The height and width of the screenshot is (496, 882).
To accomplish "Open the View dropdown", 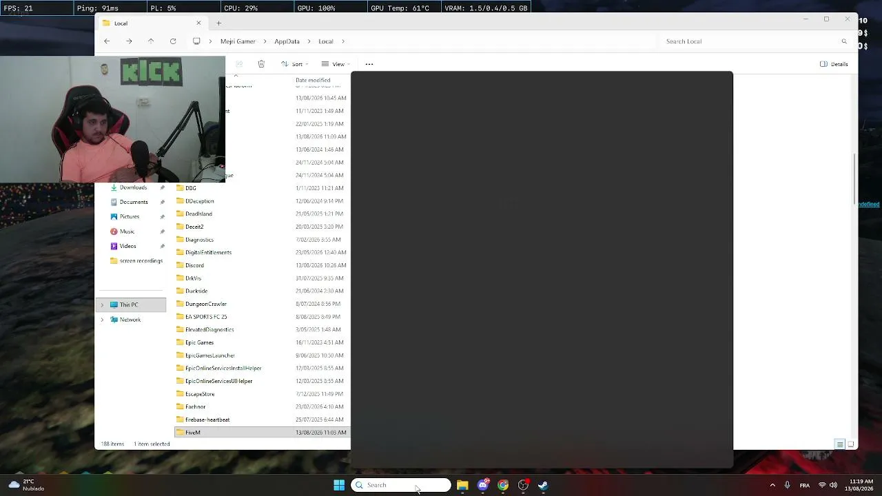I will click(336, 64).
